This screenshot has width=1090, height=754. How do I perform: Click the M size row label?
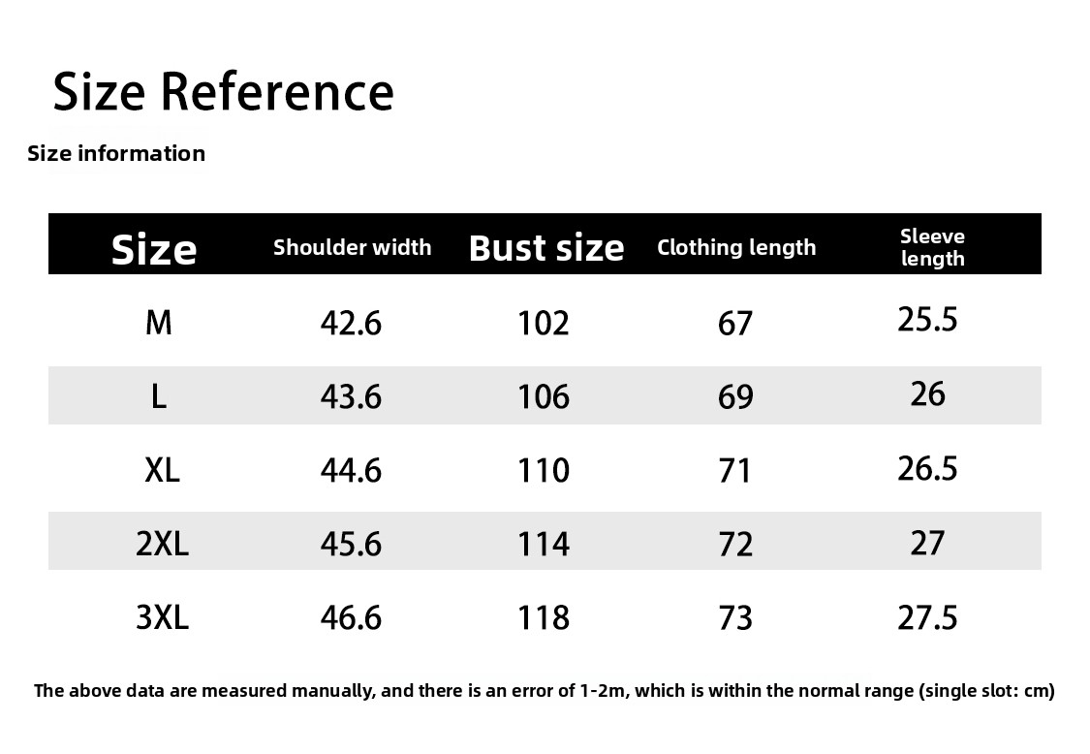coord(158,322)
